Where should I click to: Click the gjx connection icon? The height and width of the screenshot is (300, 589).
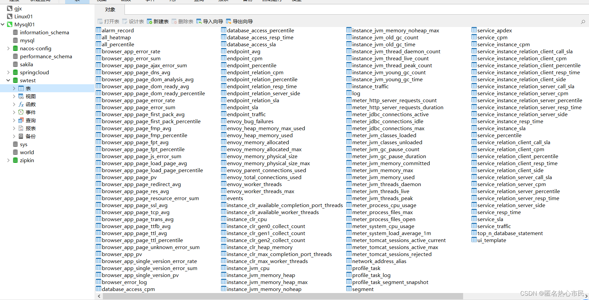10,8
